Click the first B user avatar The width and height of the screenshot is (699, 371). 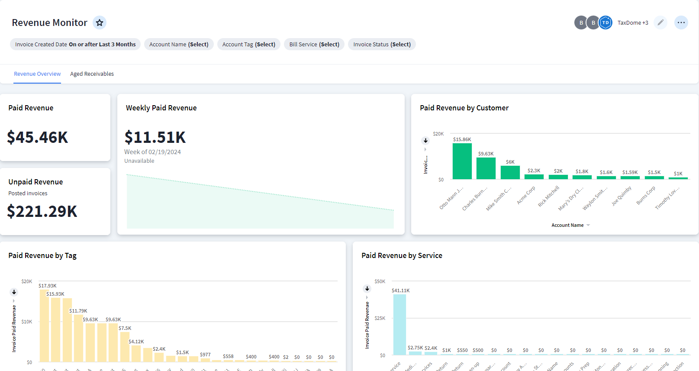(581, 23)
